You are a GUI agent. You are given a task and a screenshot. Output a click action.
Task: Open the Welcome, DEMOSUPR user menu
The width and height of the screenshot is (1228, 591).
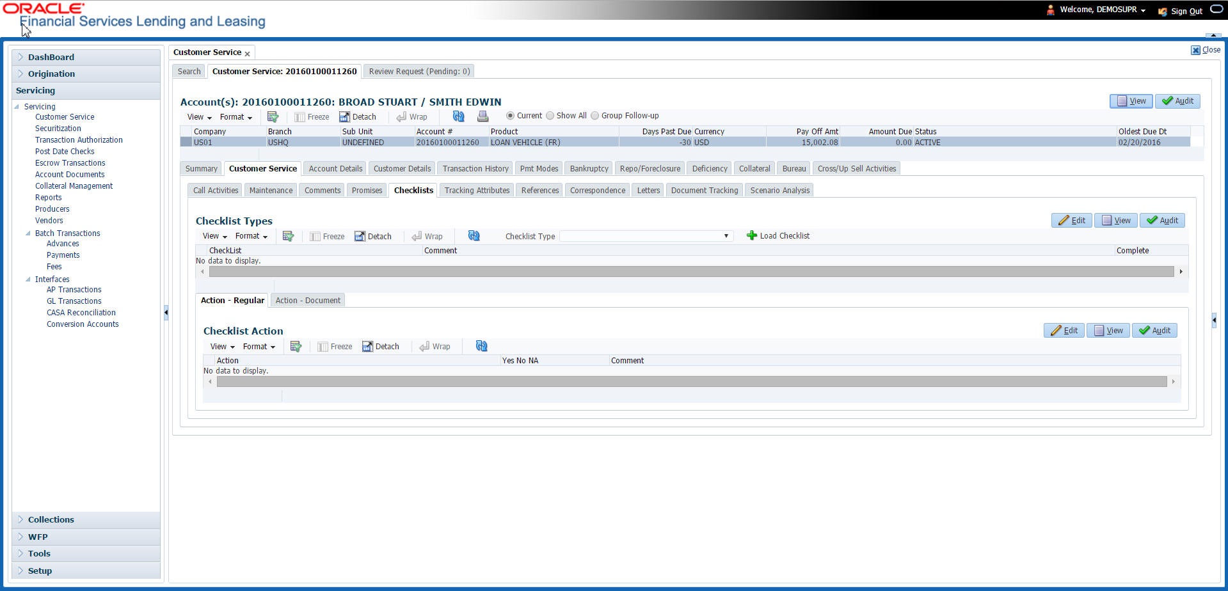coord(1102,10)
